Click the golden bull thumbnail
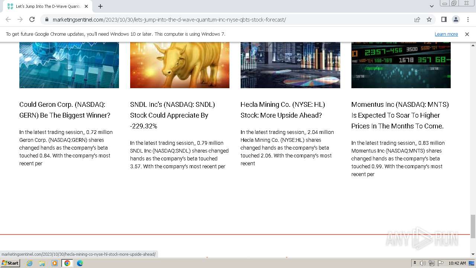Image resolution: width=476 pixels, height=268 pixels. click(180, 65)
